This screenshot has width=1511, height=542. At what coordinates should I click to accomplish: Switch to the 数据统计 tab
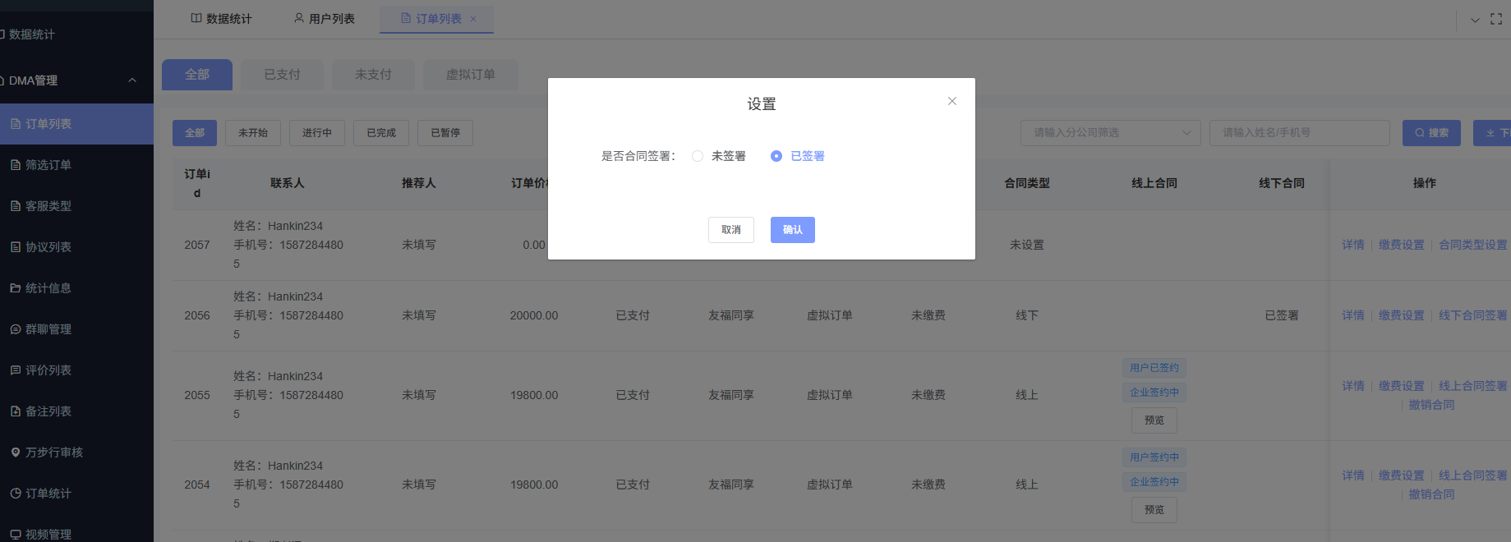click(221, 19)
